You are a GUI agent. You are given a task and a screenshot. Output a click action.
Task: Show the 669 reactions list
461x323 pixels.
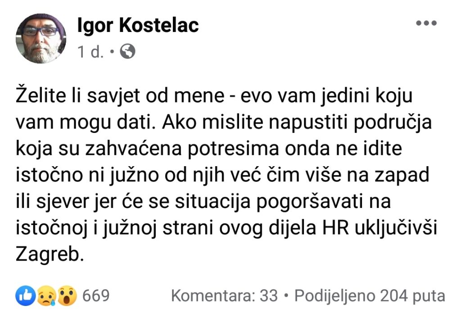click(x=97, y=296)
